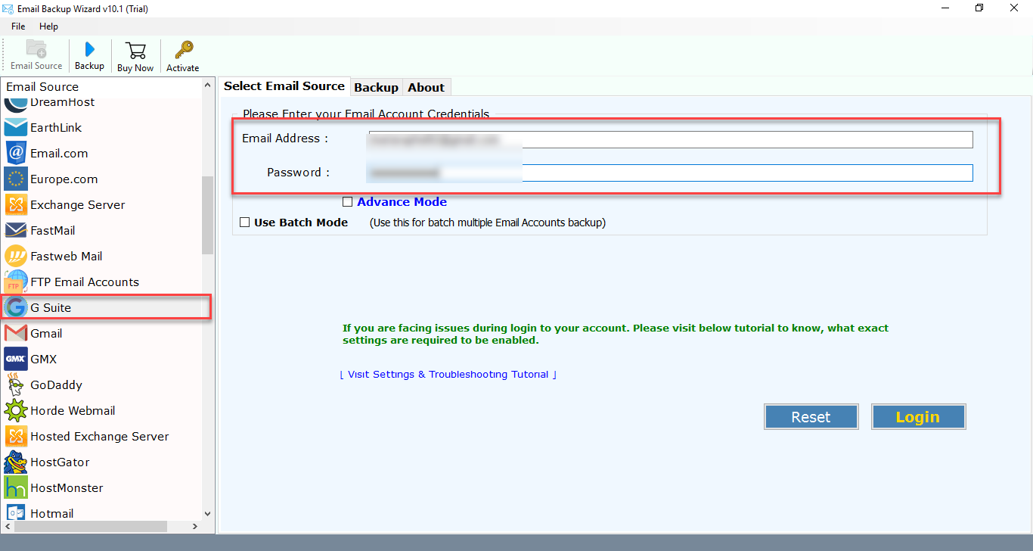Select "Horde Webmail" label in source list

pyautogui.click(x=73, y=411)
